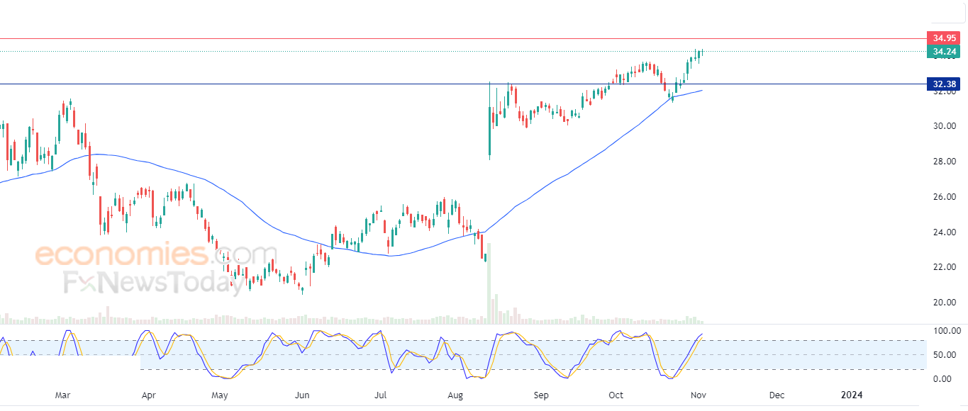Click the Apr label on the time axis

[149, 395]
